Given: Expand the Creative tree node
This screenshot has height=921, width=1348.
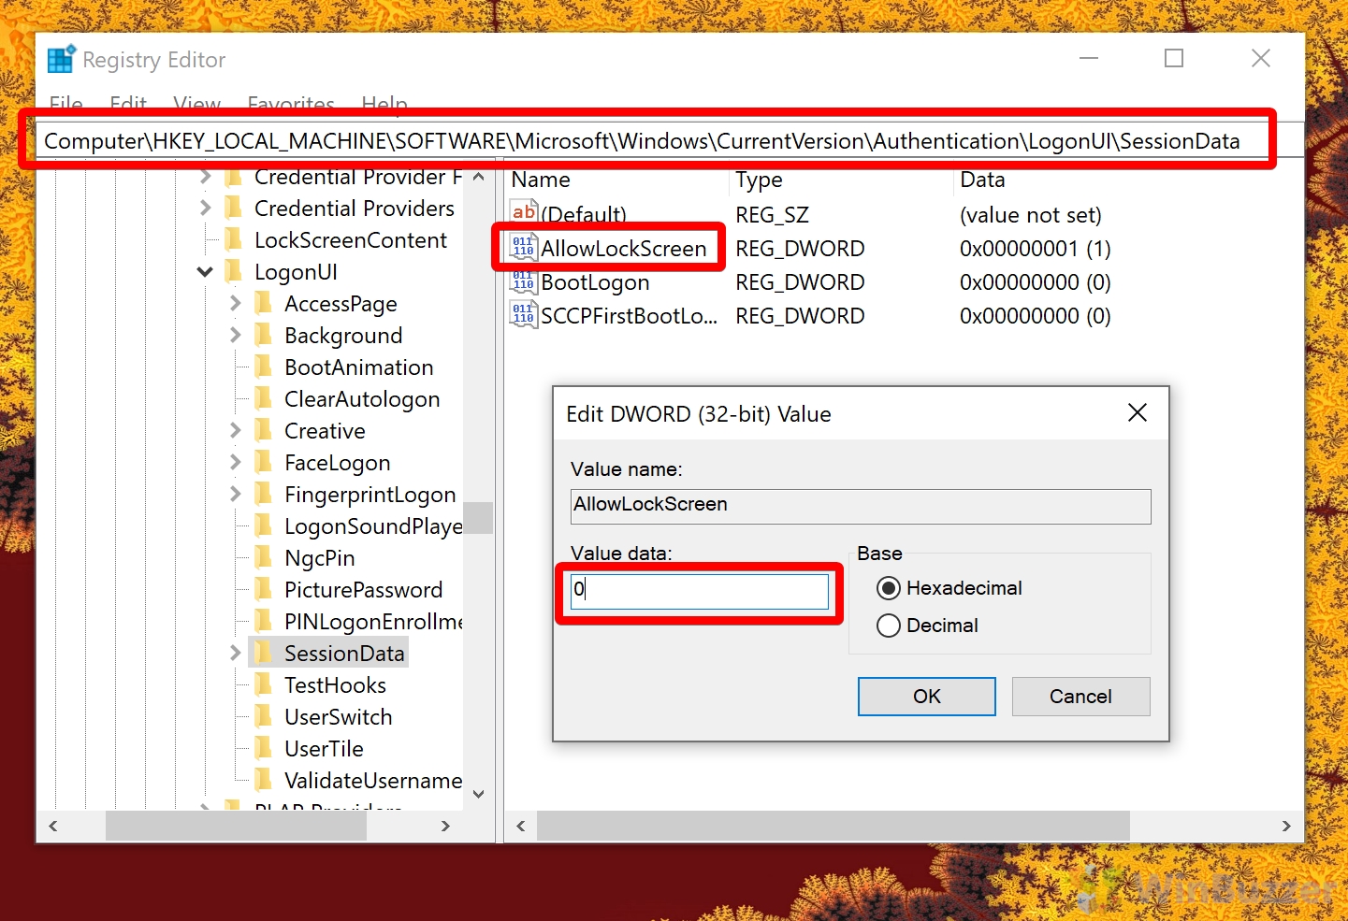Looking at the screenshot, I should [235, 430].
